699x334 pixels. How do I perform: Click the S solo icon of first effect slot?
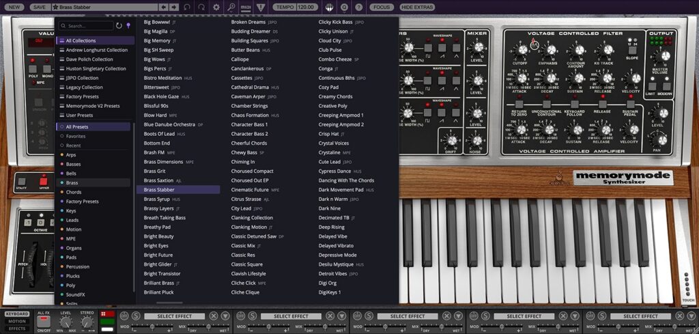(134, 316)
